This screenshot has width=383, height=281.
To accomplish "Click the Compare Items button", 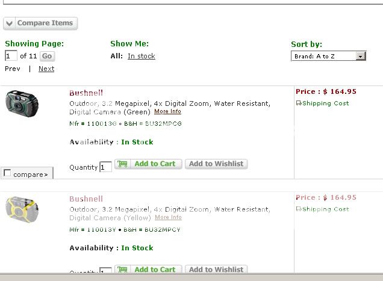I will [40, 23].
